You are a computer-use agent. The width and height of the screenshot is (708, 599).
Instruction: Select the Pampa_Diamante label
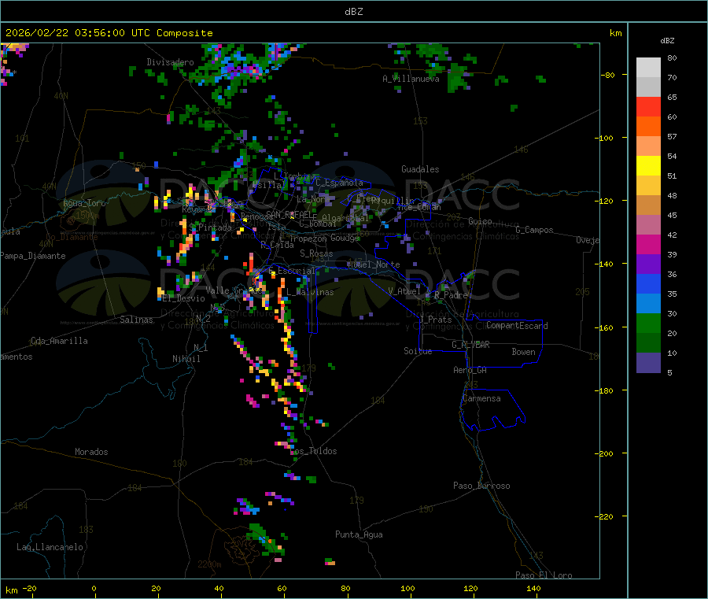pos(33,256)
